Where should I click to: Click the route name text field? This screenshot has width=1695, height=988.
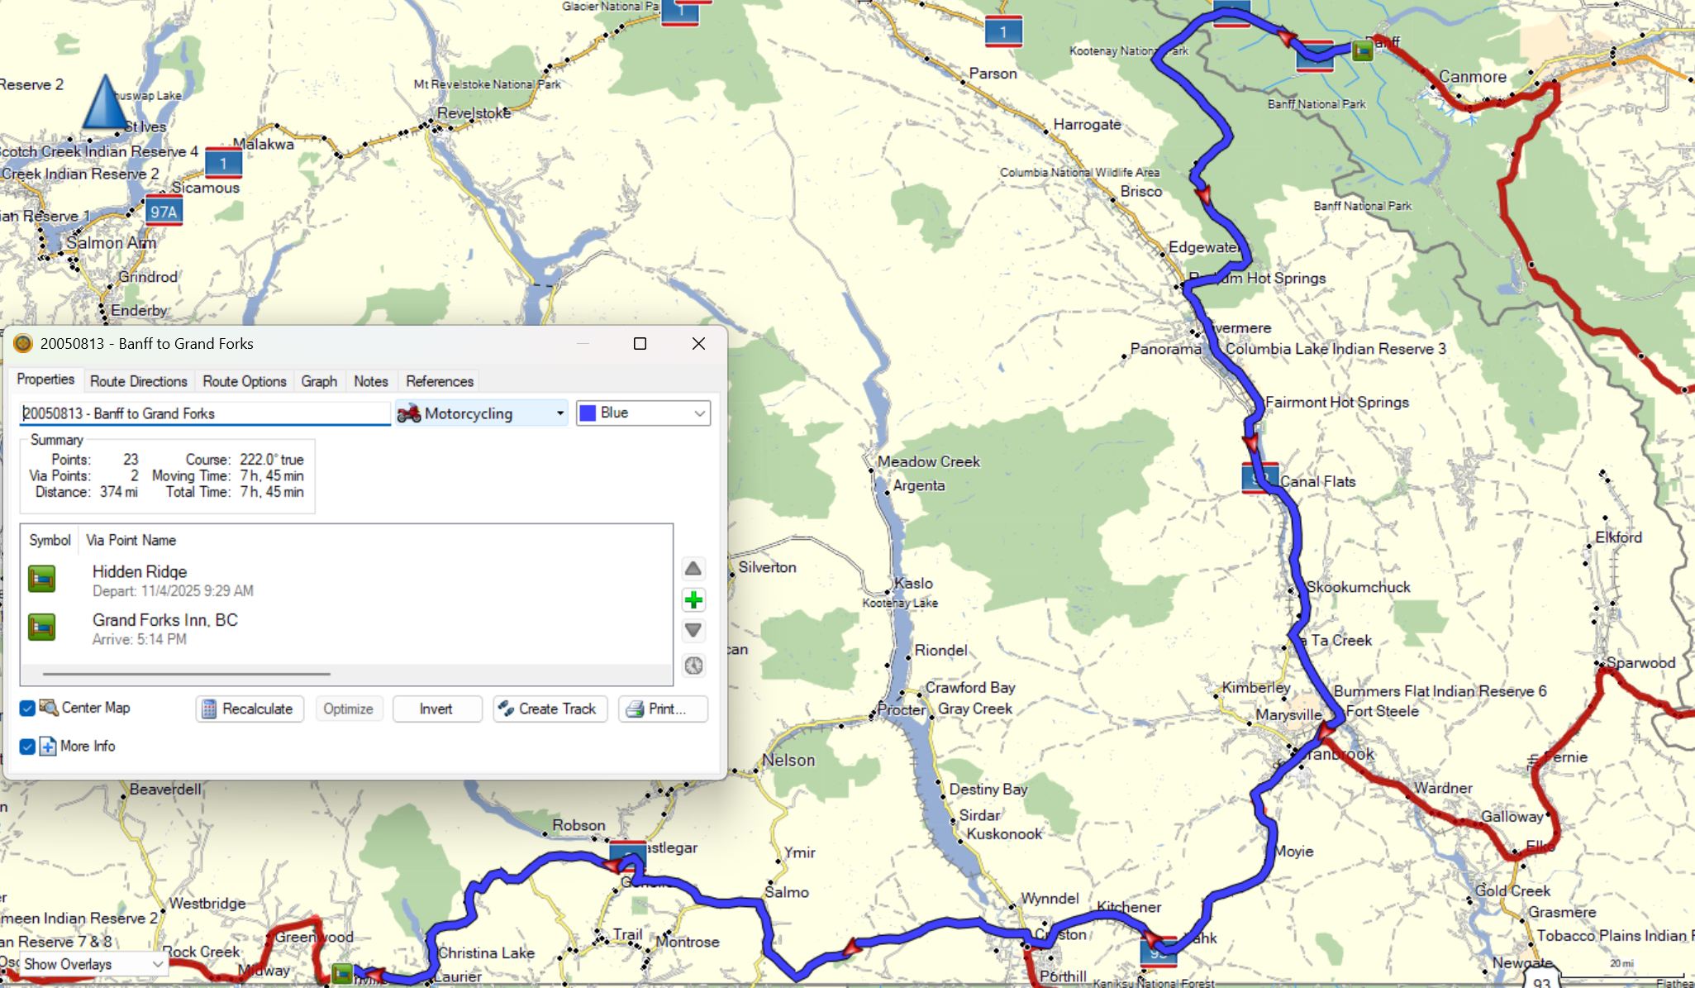tap(205, 413)
